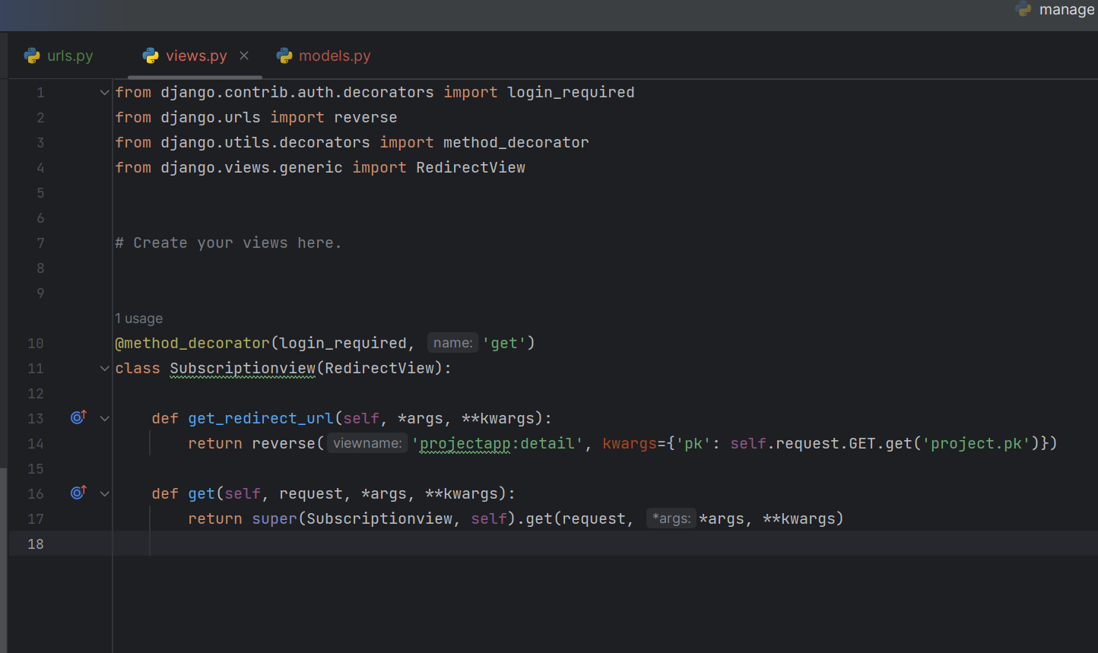
Task: Collapse the import block fold arrow on line 1
Action: [x=105, y=93]
